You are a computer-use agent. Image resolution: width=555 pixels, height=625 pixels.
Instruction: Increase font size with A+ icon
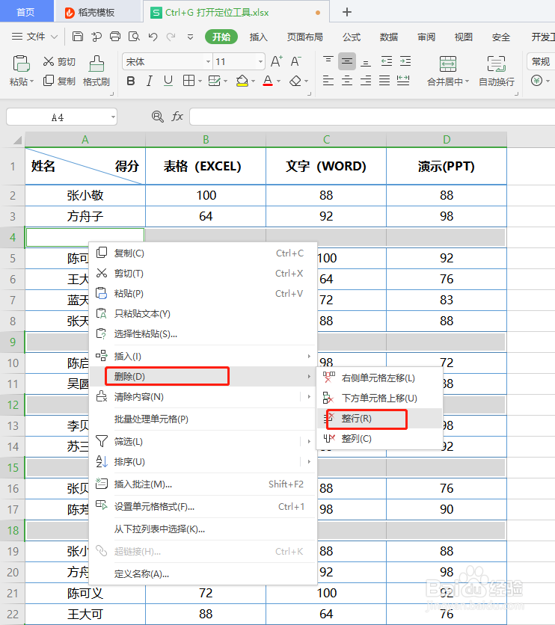coord(276,61)
